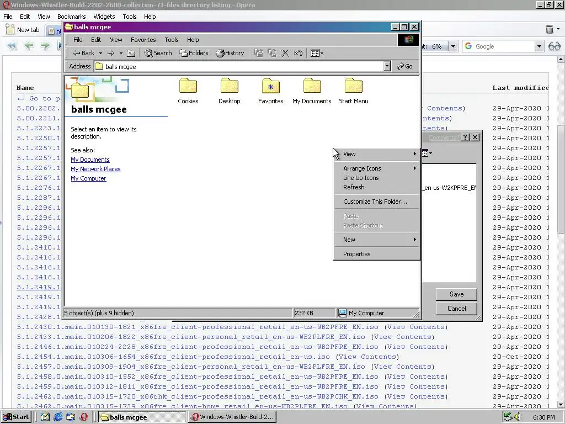Open the Edit menu in Explorer window
Image resolution: width=565 pixels, height=424 pixels.
coord(96,40)
